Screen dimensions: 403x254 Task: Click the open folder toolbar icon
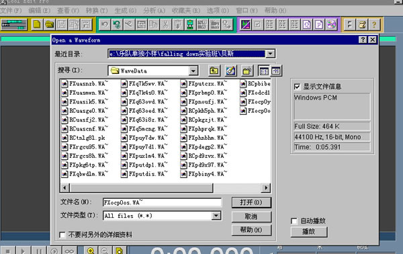click(49, 25)
